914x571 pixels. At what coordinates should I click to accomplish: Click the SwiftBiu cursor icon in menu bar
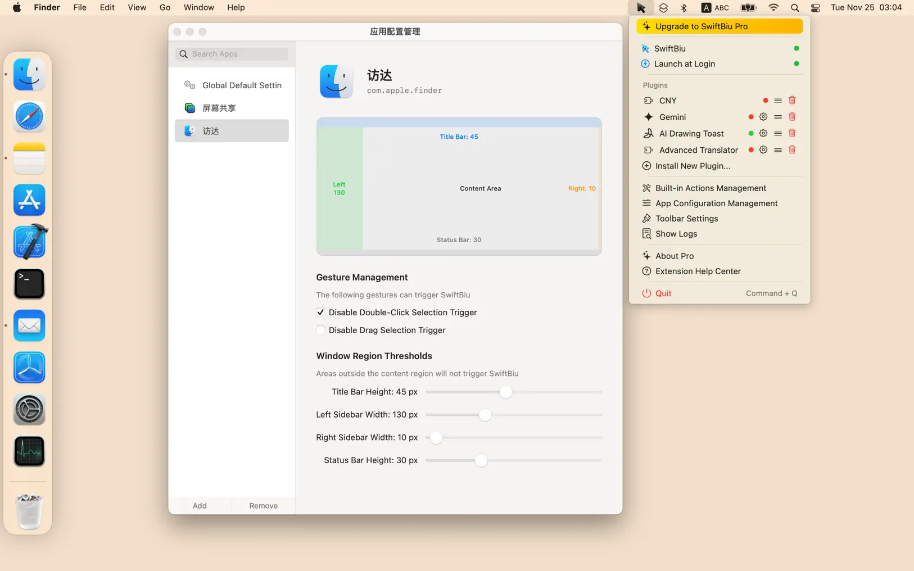coord(641,8)
